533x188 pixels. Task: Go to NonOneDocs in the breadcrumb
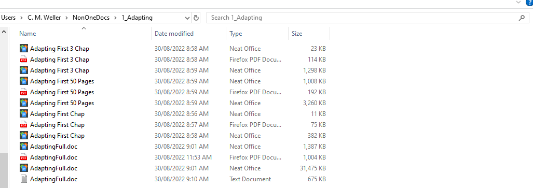91,18
